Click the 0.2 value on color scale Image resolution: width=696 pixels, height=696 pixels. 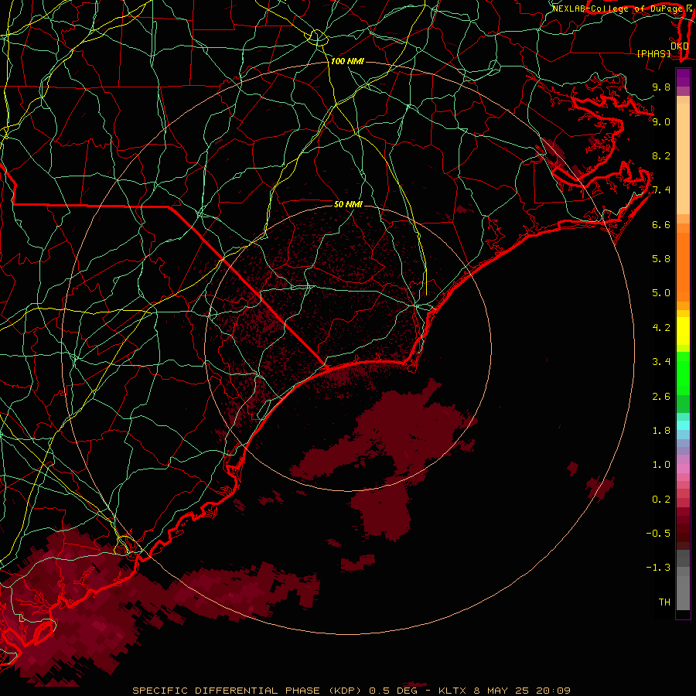661,500
